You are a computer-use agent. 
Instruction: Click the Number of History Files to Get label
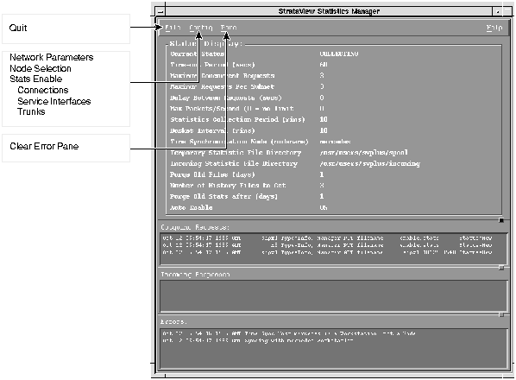228,186
